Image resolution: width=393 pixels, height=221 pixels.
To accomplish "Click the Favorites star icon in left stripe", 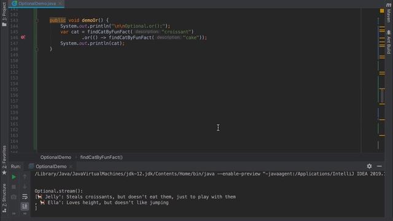I will tap(4, 173).
